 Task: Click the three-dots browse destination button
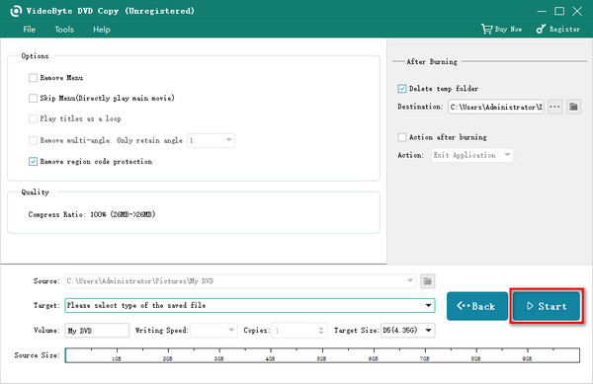point(554,107)
